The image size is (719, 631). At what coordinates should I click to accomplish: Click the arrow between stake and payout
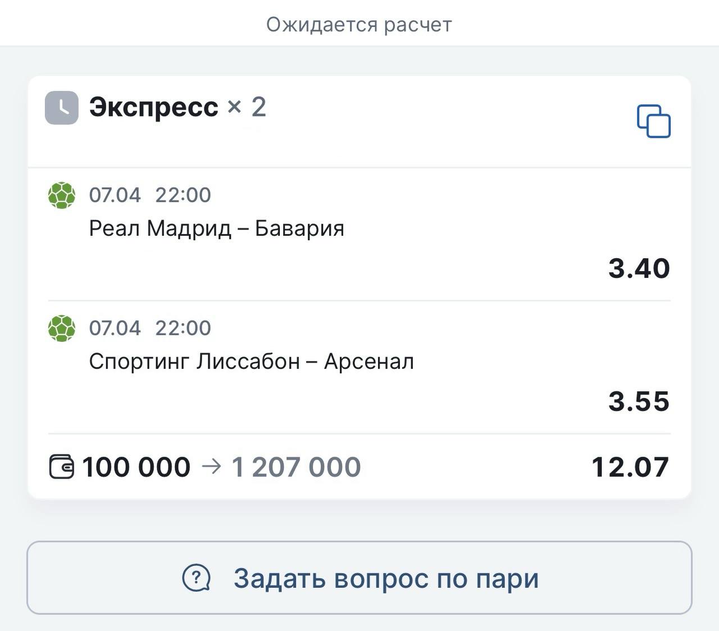211,466
